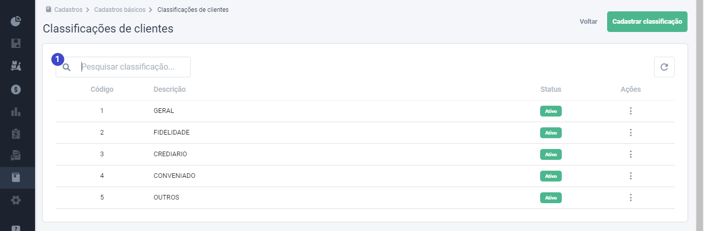Click the Cadastrar classificação button
Screen dimensions: 704x231
tap(647, 22)
